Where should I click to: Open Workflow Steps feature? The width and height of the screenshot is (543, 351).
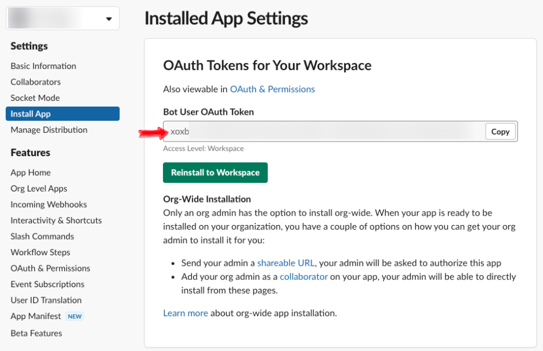pos(40,252)
